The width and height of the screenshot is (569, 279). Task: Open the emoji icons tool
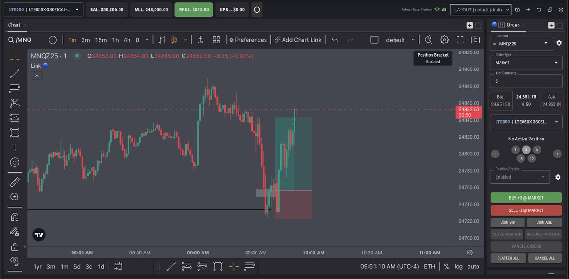click(15, 162)
